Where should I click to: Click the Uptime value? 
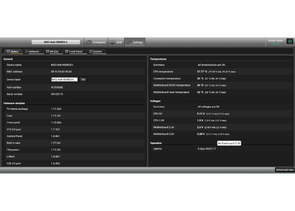[207, 149]
